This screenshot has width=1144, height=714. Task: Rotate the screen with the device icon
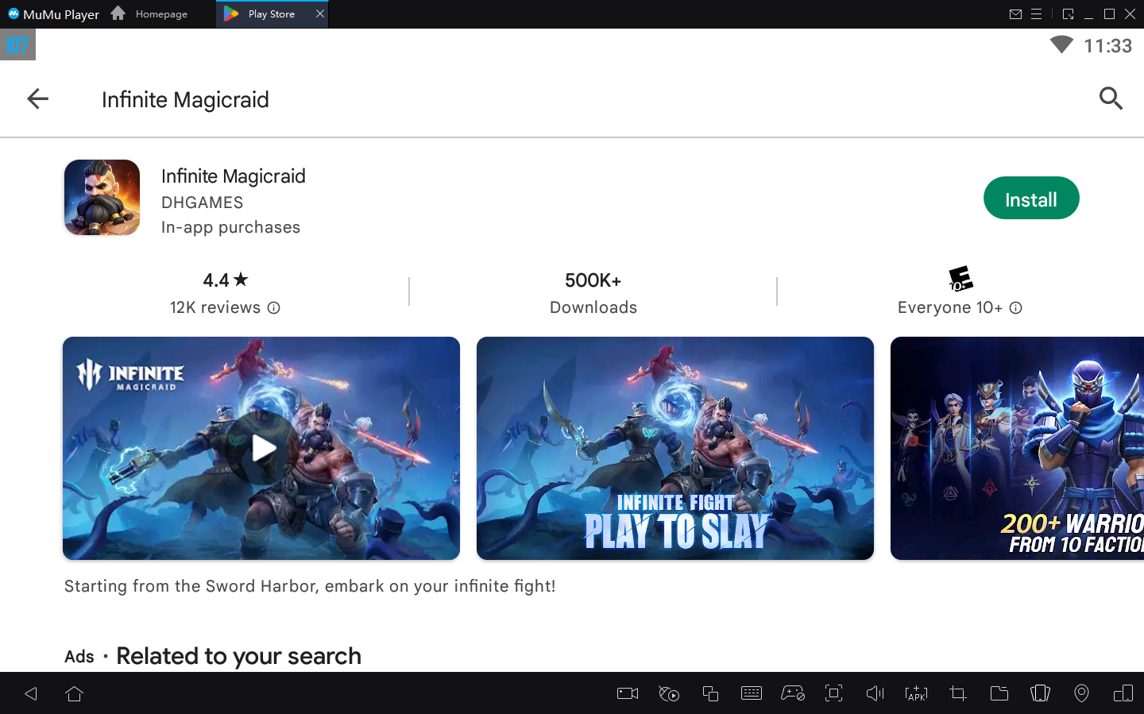[x=1123, y=693]
